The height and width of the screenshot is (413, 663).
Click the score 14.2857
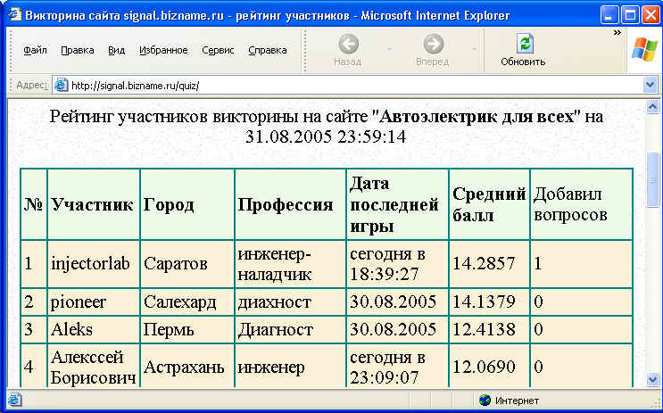tap(484, 264)
